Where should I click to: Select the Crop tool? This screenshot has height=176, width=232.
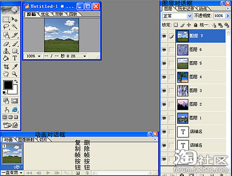(6, 67)
